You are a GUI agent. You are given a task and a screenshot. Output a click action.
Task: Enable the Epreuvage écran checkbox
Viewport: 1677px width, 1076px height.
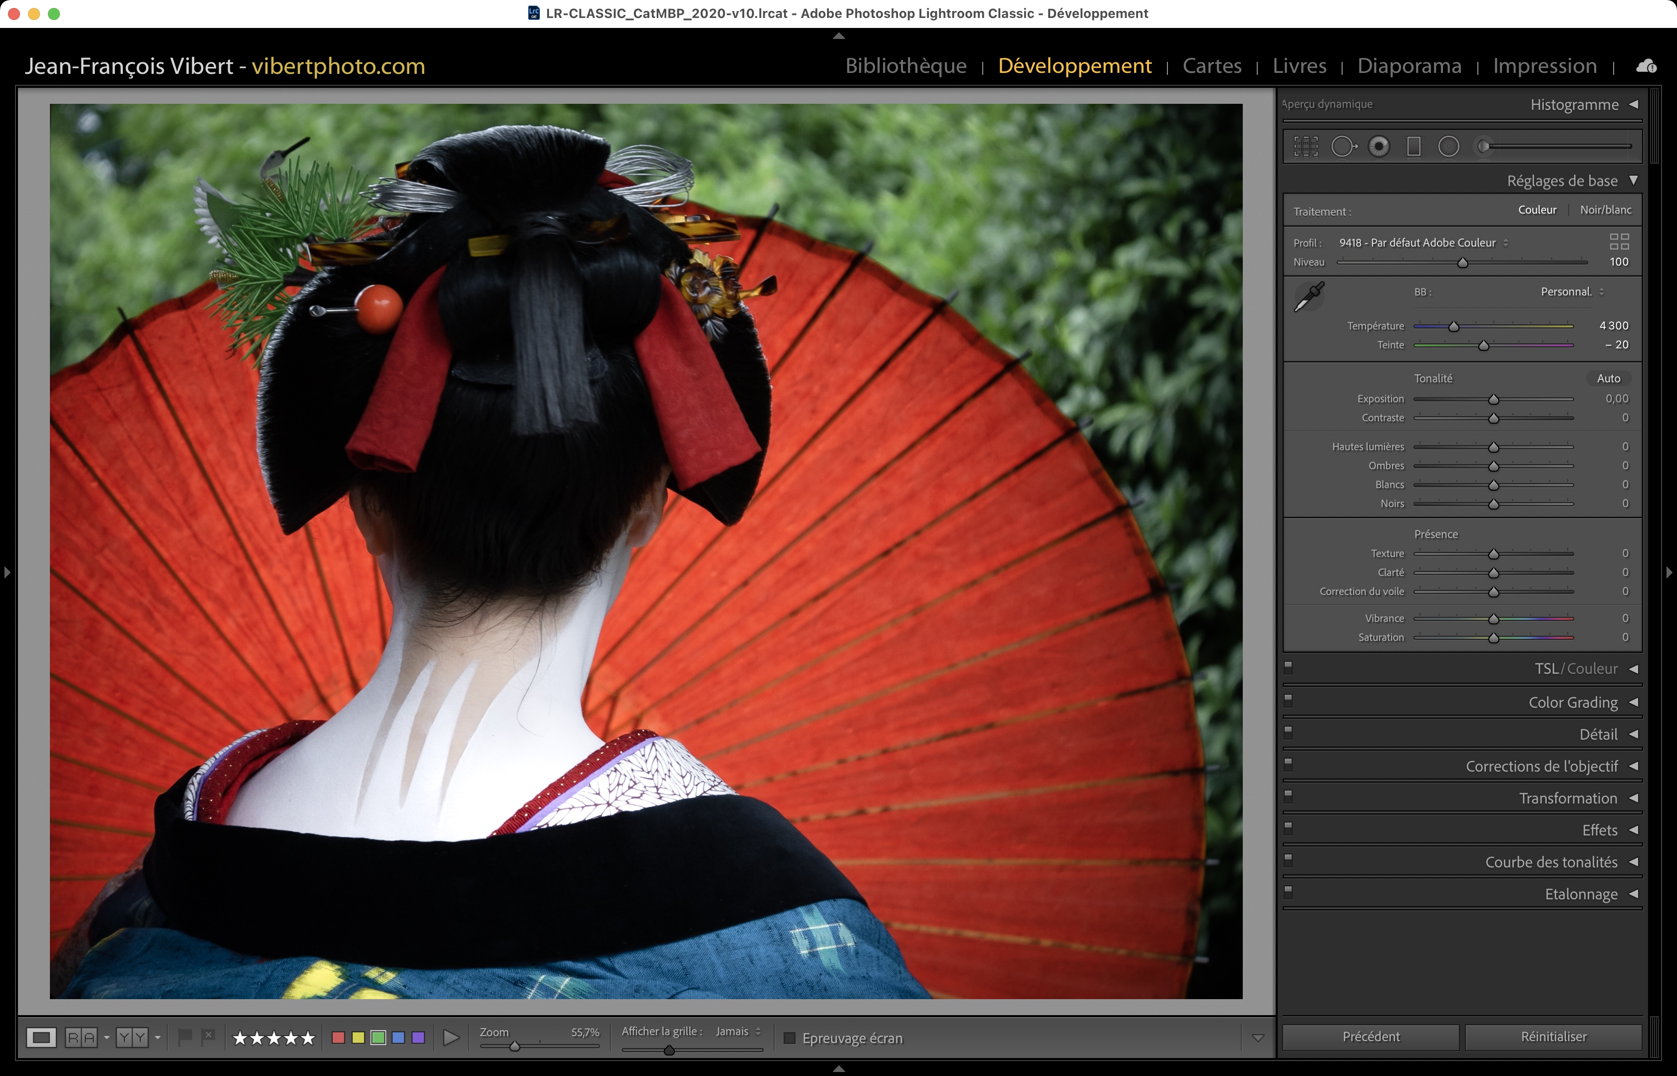(x=790, y=1038)
